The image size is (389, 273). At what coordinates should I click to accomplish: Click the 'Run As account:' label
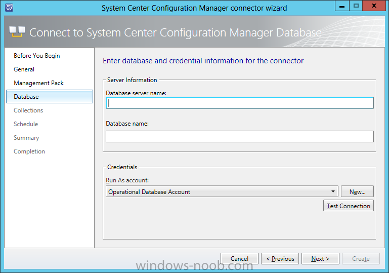pyautogui.click(x=127, y=180)
